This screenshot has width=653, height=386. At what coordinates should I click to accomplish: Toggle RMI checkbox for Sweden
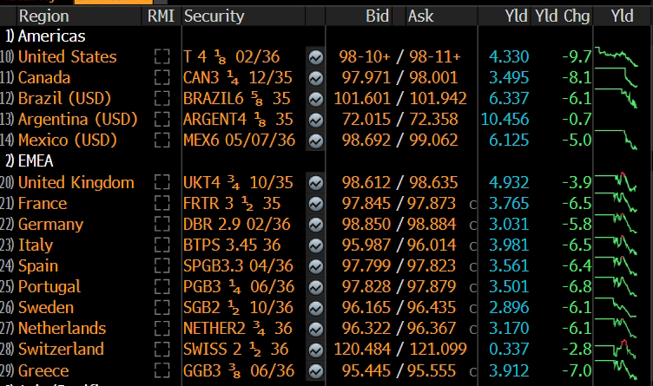pos(162,307)
